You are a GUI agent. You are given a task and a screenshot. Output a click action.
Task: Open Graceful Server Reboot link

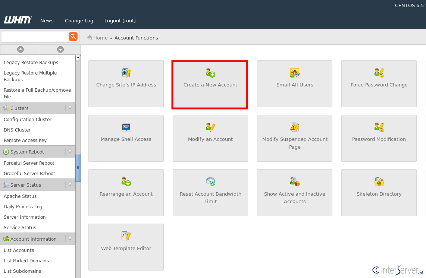pyautogui.click(x=29, y=174)
